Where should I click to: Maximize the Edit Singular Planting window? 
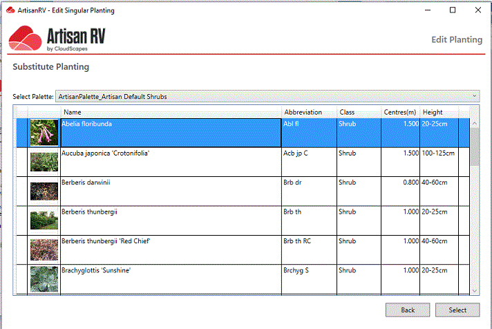(x=453, y=10)
